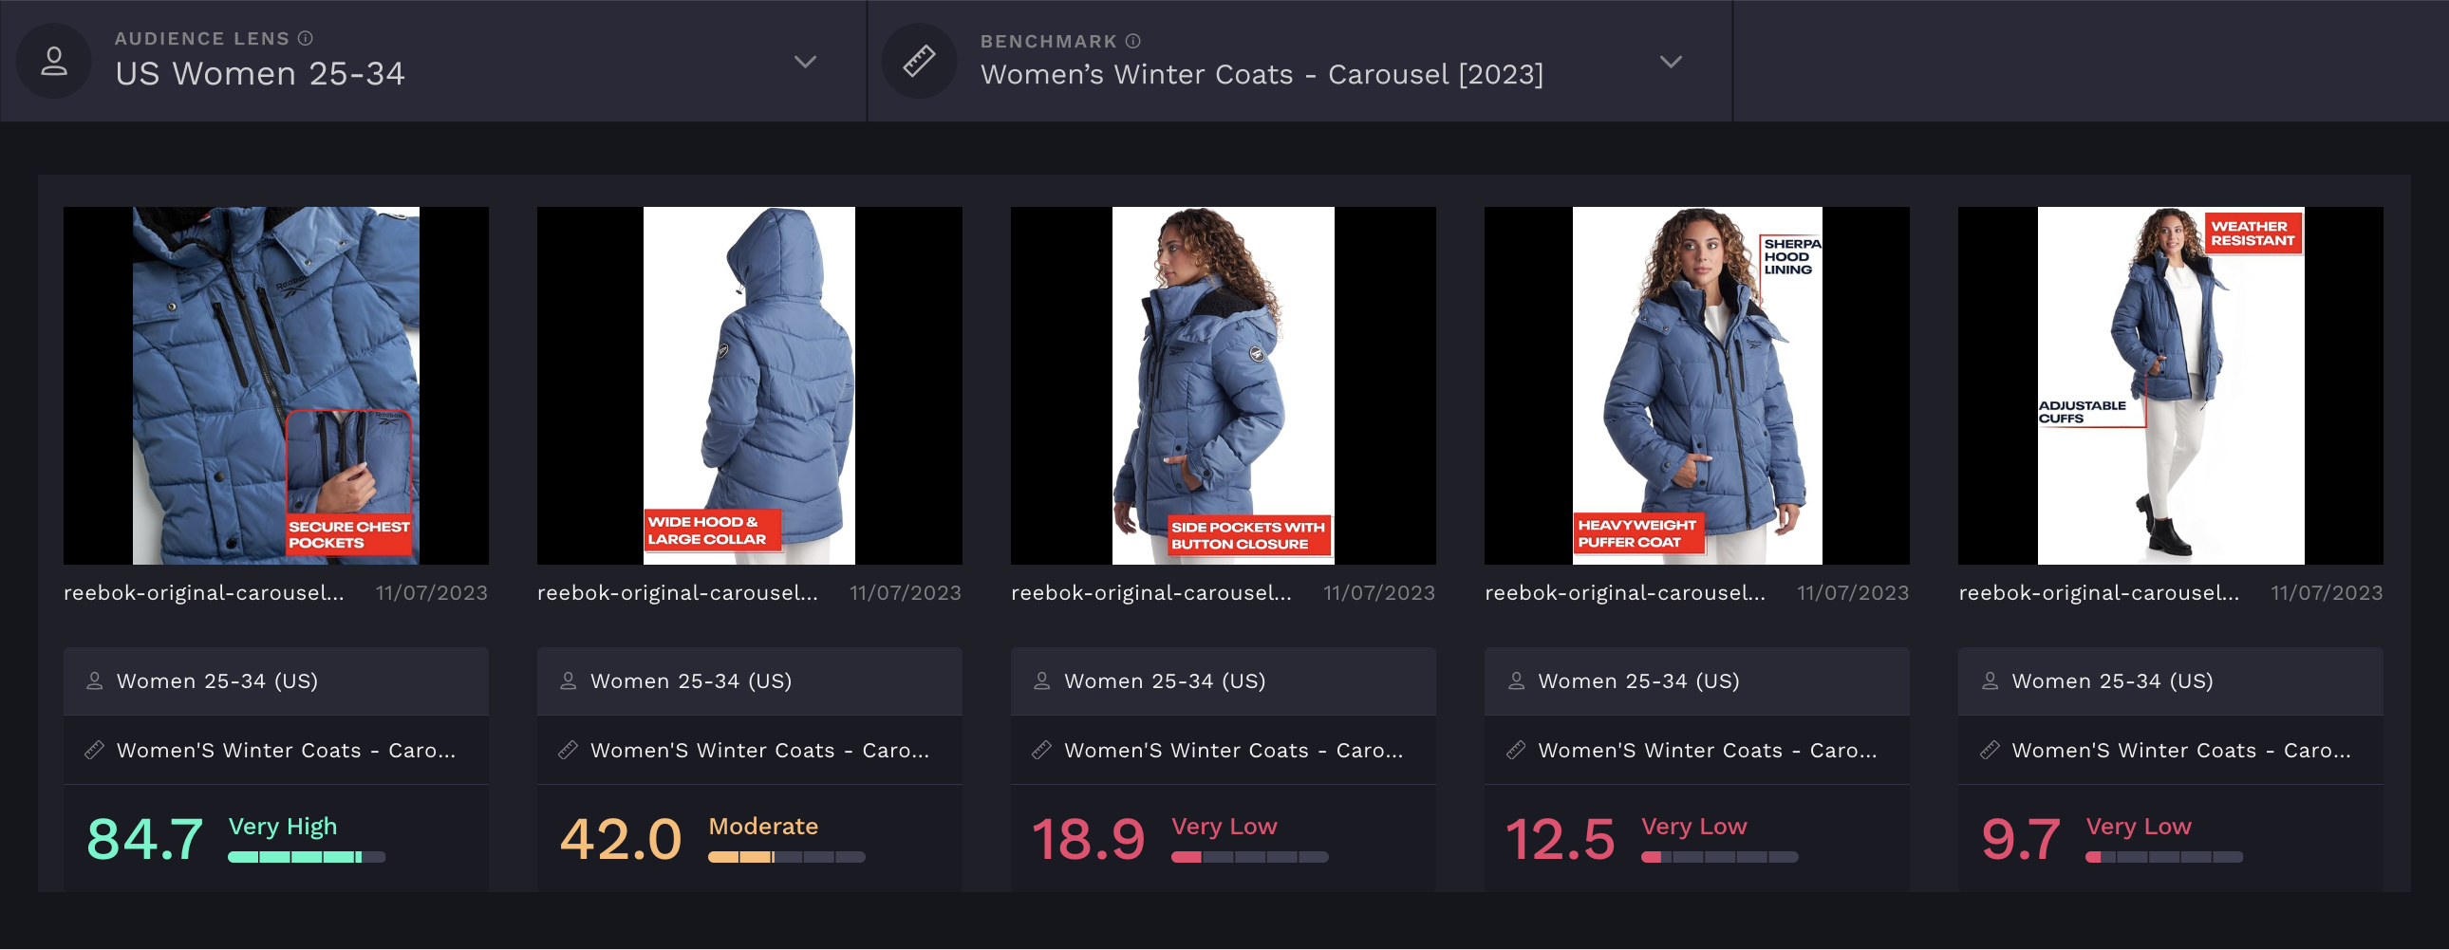Click the Benchmark ruler icon
Screen dimensions: 2449x950
[920, 61]
